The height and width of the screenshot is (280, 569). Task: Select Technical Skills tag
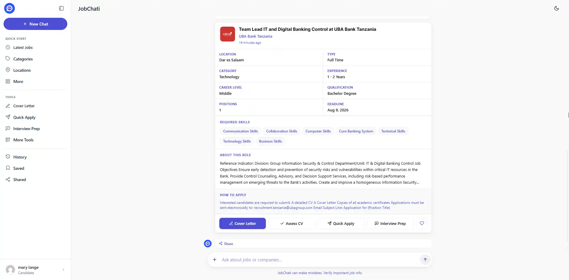[393, 131]
